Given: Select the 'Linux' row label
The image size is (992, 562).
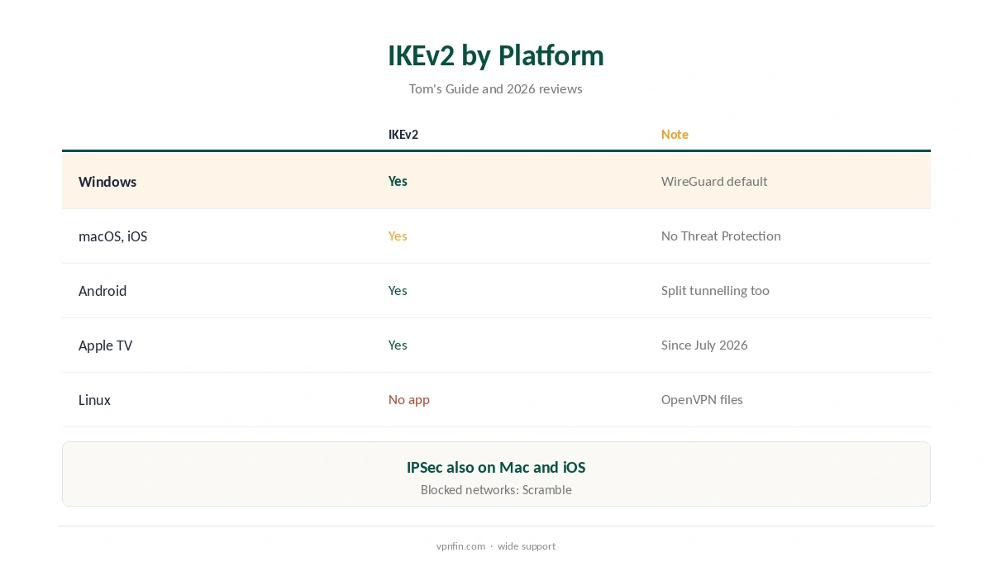Looking at the screenshot, I should (94, 399).
